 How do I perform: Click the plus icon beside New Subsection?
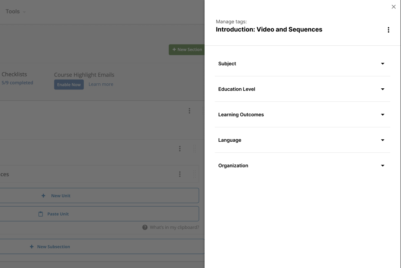click(31, 246)
